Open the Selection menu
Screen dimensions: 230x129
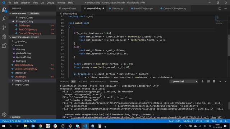[26, 3]
